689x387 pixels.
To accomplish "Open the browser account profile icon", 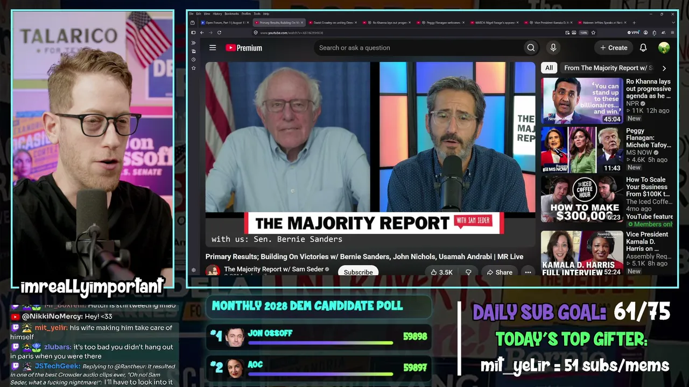I will tap(646, 33).
